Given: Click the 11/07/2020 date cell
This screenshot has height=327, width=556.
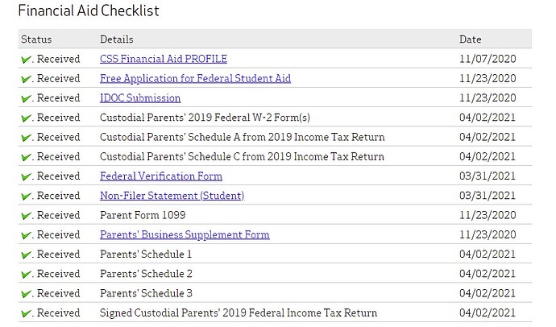Looking at the screenshot, I should [x=488, y=59].
